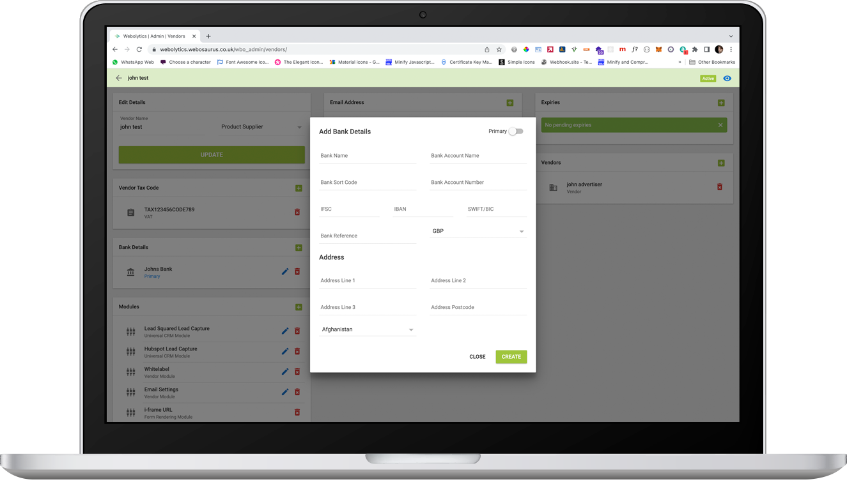Open the Product Supplier dropdown
Image resolution: width=847 pixels, height=498 pixels.
[x=261, y=126]
